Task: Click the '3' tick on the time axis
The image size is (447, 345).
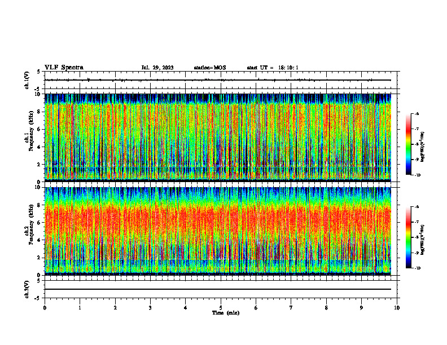Action: [150, 308]
